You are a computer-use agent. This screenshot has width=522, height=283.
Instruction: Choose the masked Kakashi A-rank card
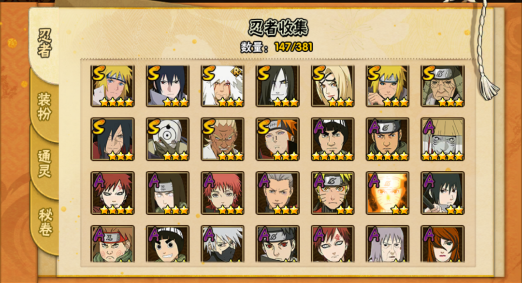pyautogui.click(x=222, y=244)
